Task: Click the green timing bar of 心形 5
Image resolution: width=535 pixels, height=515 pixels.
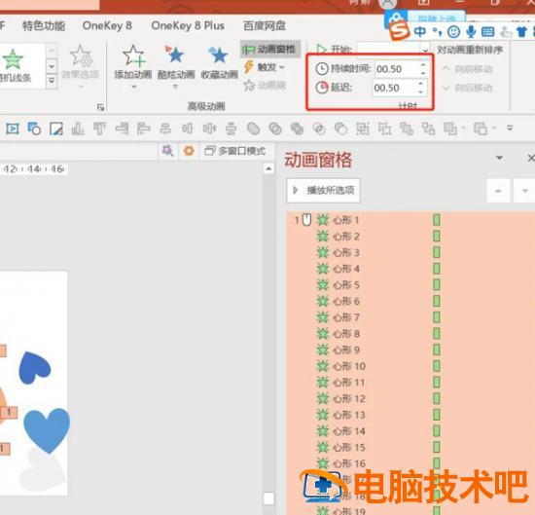Action: [x=437, y=285]
